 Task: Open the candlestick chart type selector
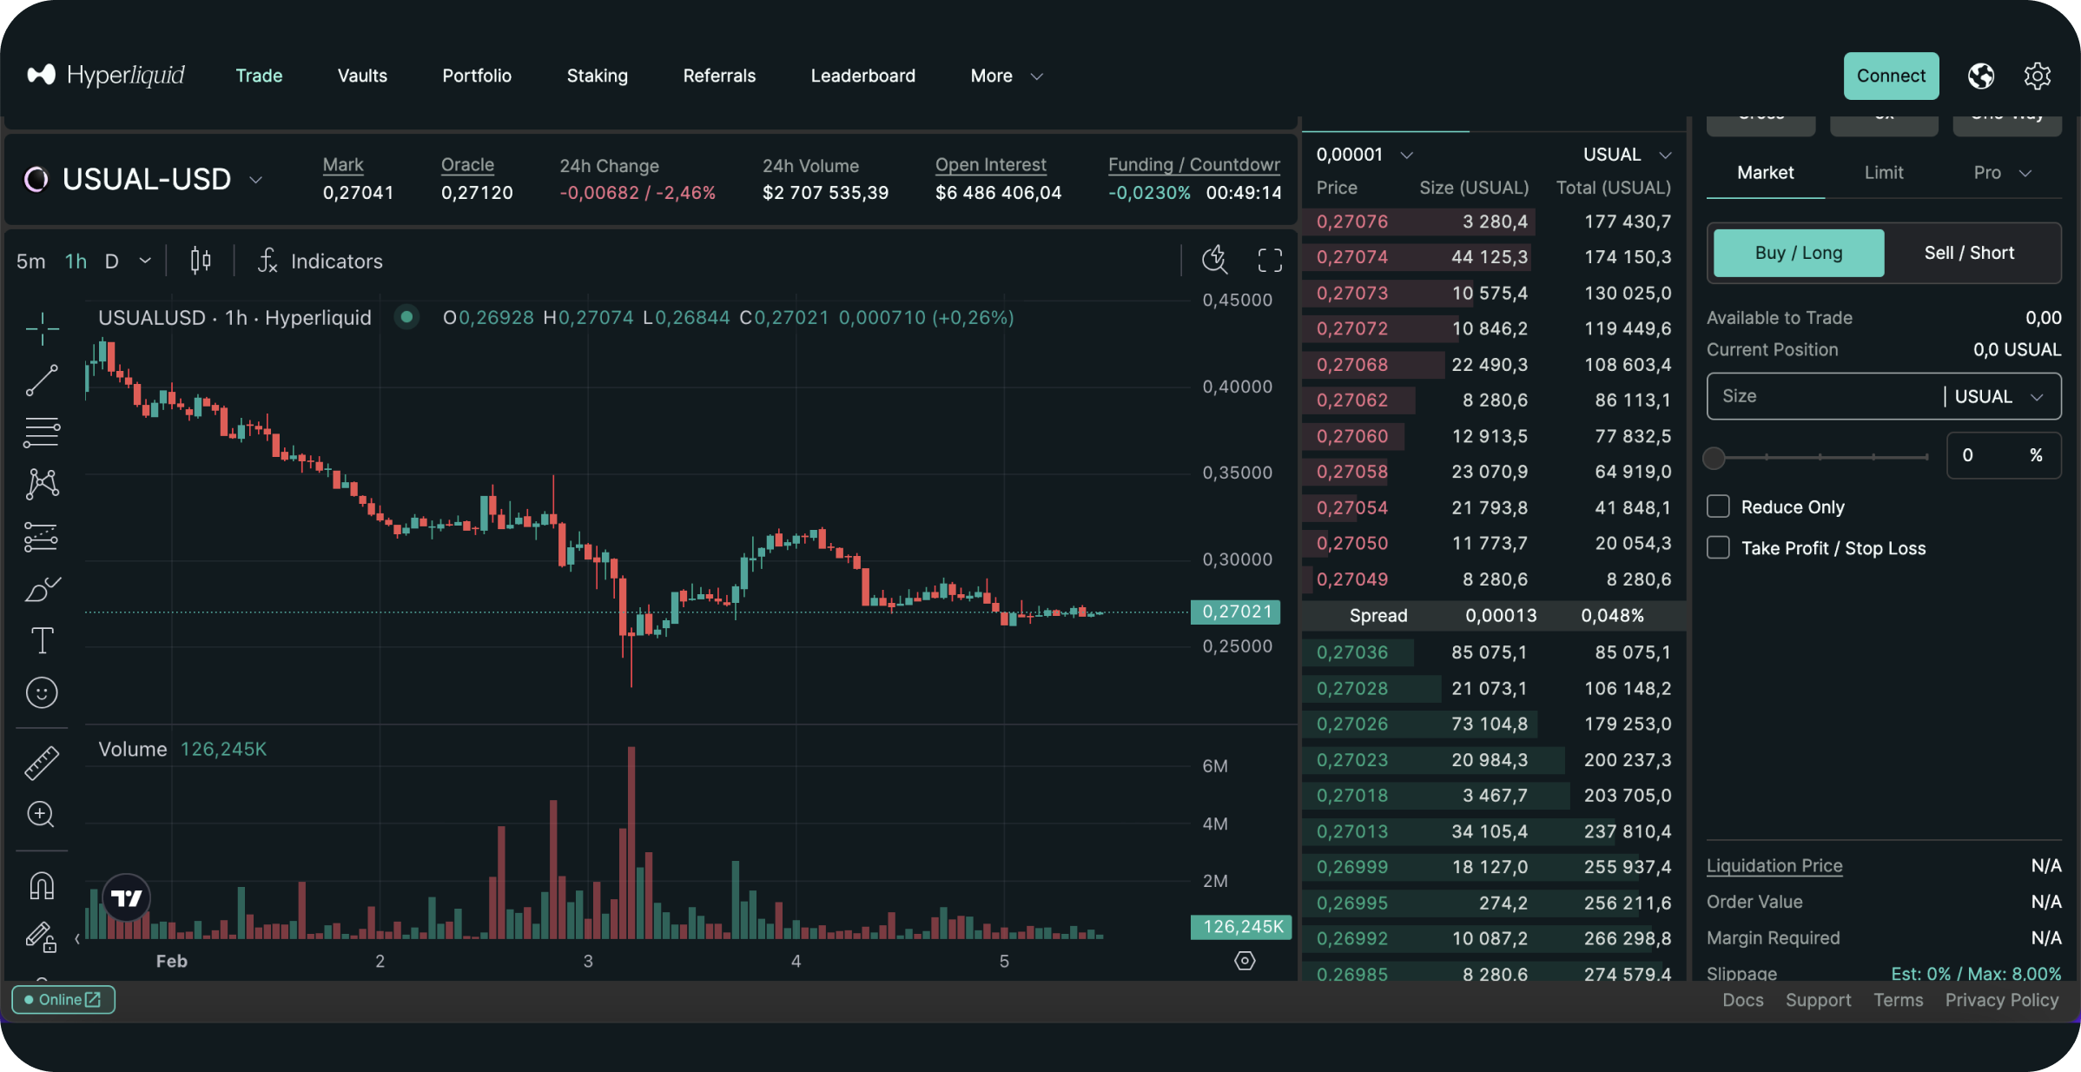pos(201,261)
